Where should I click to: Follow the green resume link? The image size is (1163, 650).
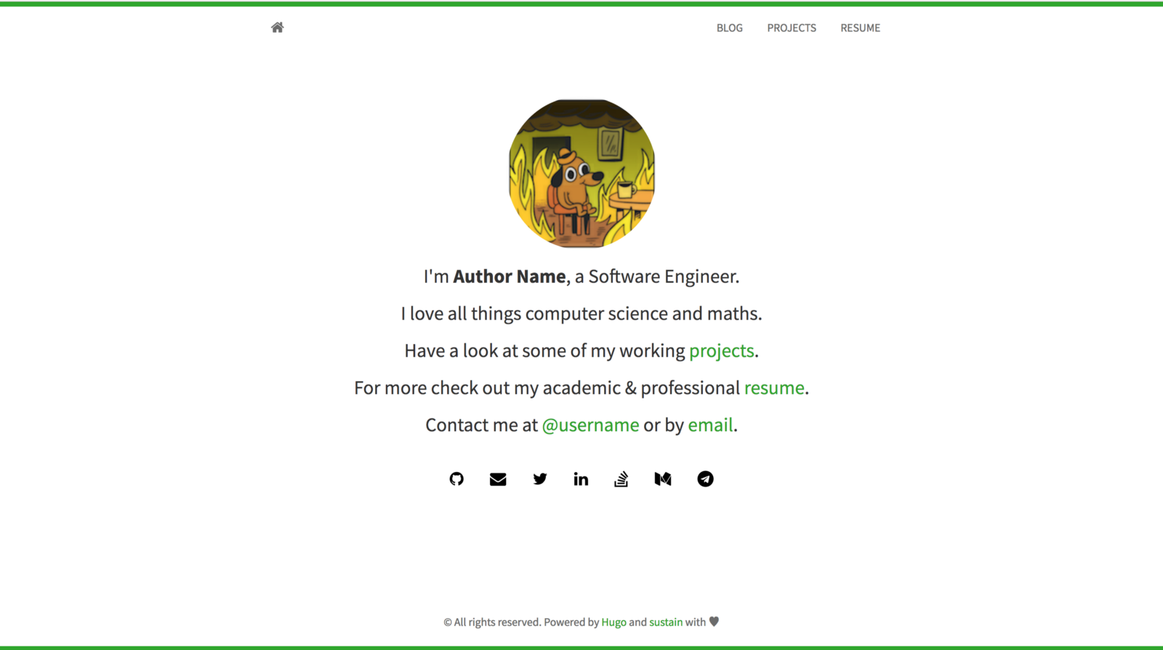coord(774,388)
